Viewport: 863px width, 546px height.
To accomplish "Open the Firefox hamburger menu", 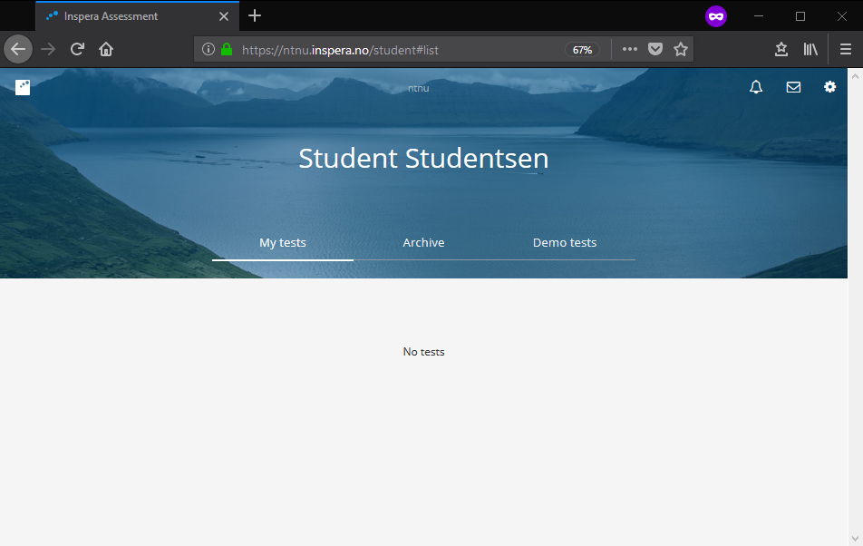I will click(846, 50).
